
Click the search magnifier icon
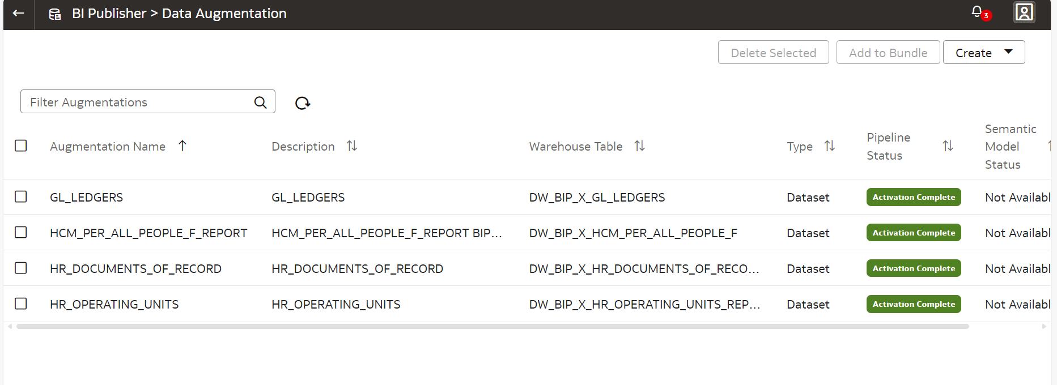pyautogui.click(x=260, y=102)
